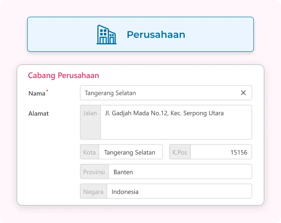Click the K.Pos prefix label
This screenshot has height=223, width=281.
[180, 153]
